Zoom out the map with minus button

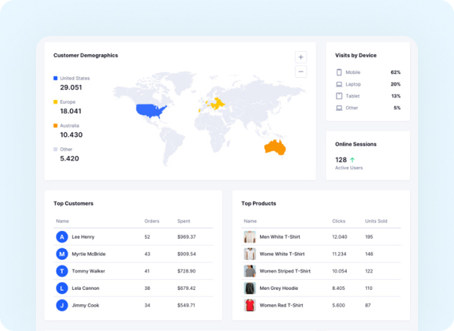pyautogui.click(x=301, y=72)
